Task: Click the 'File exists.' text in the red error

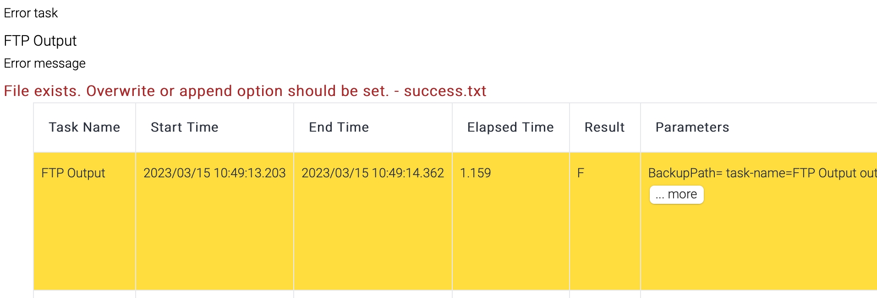Action: [x=42, y=91]
